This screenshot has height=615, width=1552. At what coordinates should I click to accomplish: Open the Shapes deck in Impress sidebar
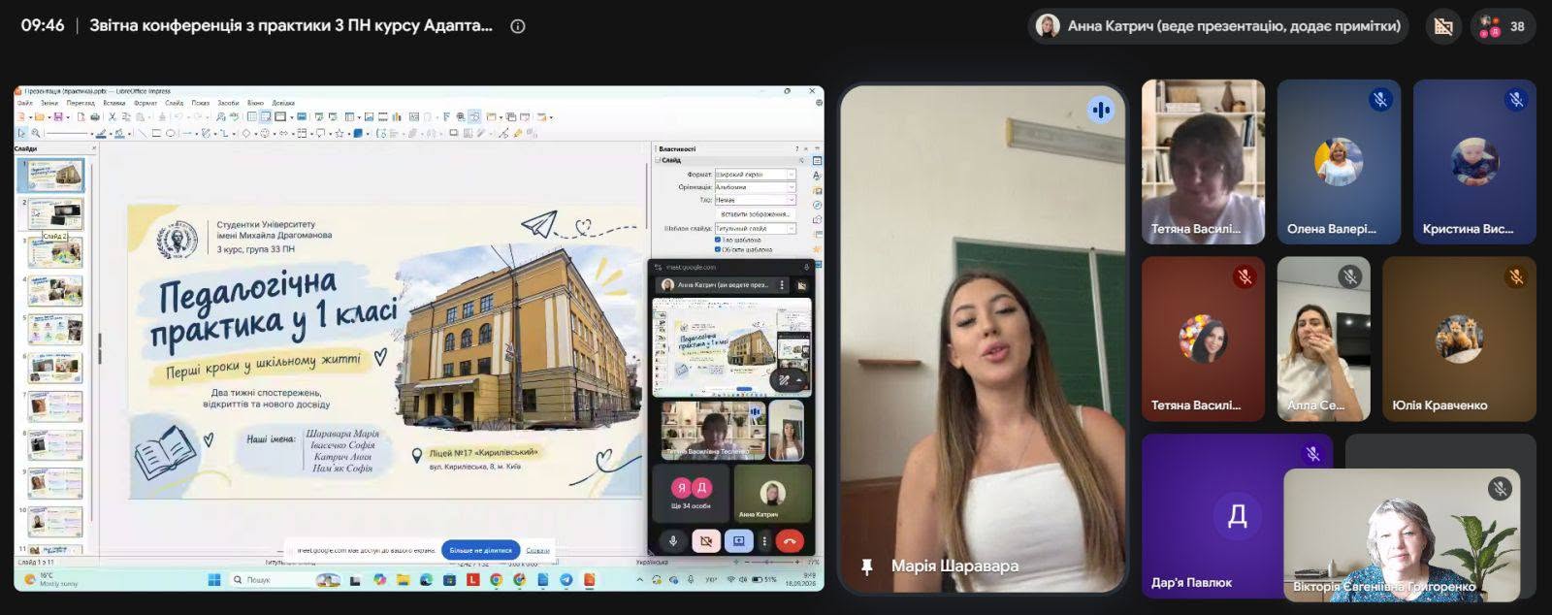point(818,219)
